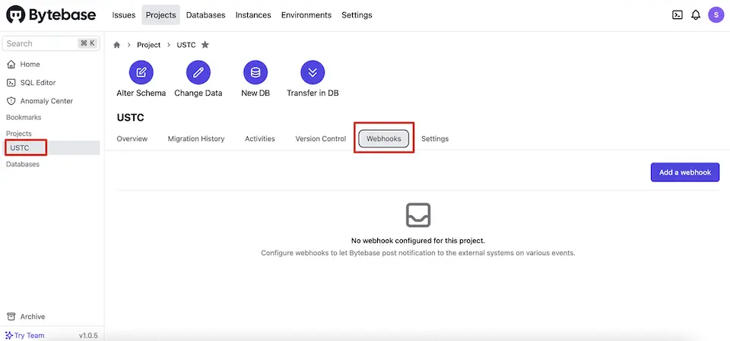Switch to the Version Control tab
Image resolution: width=730 pixels, height=341 pixels.
coord(321,139)
